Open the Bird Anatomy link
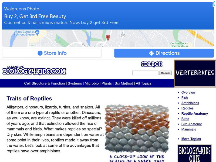 tap(191, 124)
